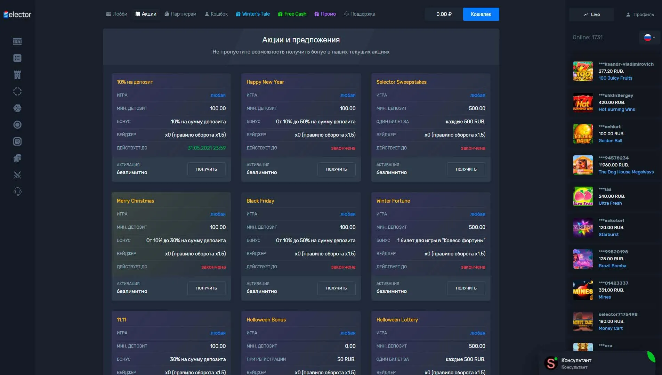Open the Поддержка menu item

click(360, 14)
